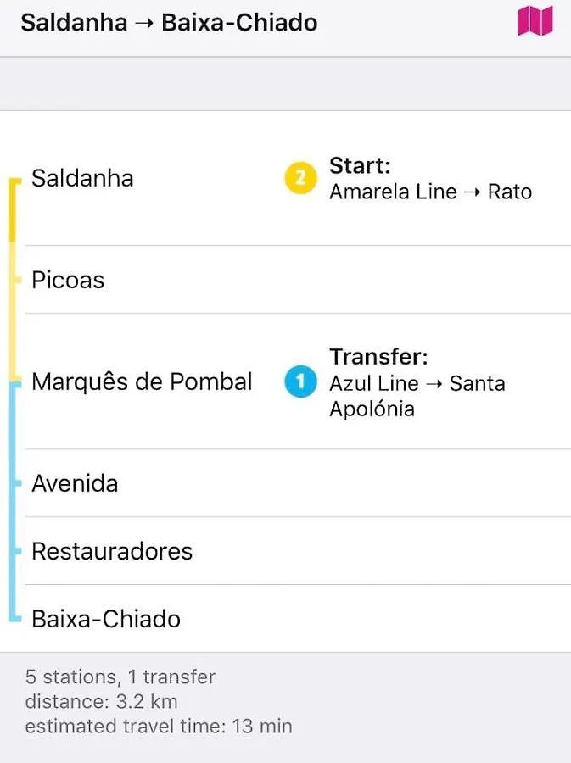
Task: Tap the 5 stations, 1 transfer summary
Action: point(120,677)
